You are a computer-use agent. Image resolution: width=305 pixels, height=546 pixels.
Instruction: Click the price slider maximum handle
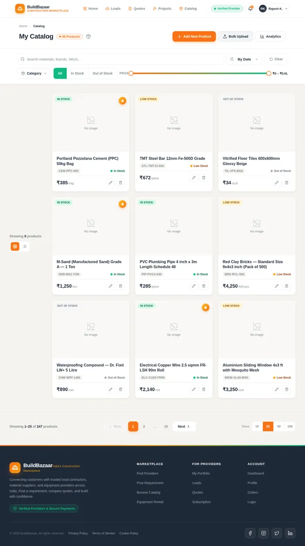(268, 73)
